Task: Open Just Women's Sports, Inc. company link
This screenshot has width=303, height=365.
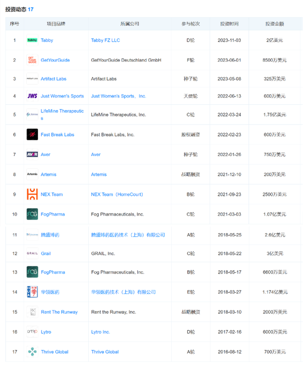Action: 118,96
